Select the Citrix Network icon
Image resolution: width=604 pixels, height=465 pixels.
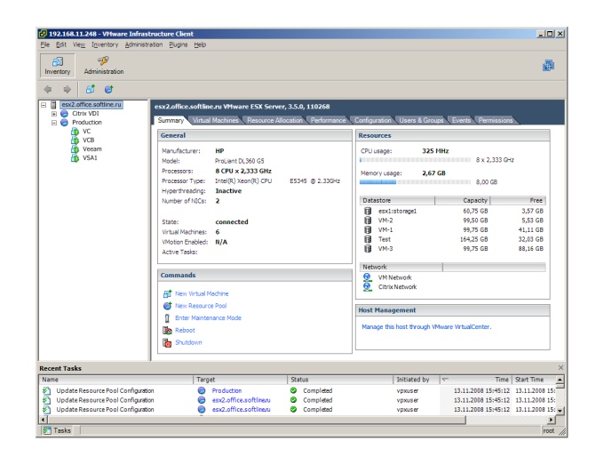tap(368, 287)
